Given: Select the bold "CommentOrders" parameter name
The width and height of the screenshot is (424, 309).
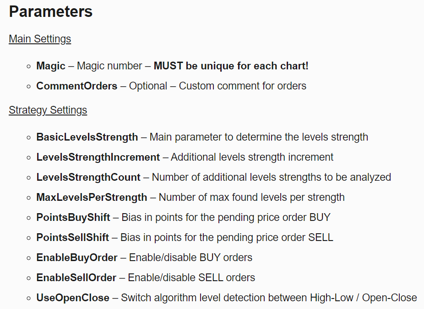Looking at the screenshot, I should [77, 86].
